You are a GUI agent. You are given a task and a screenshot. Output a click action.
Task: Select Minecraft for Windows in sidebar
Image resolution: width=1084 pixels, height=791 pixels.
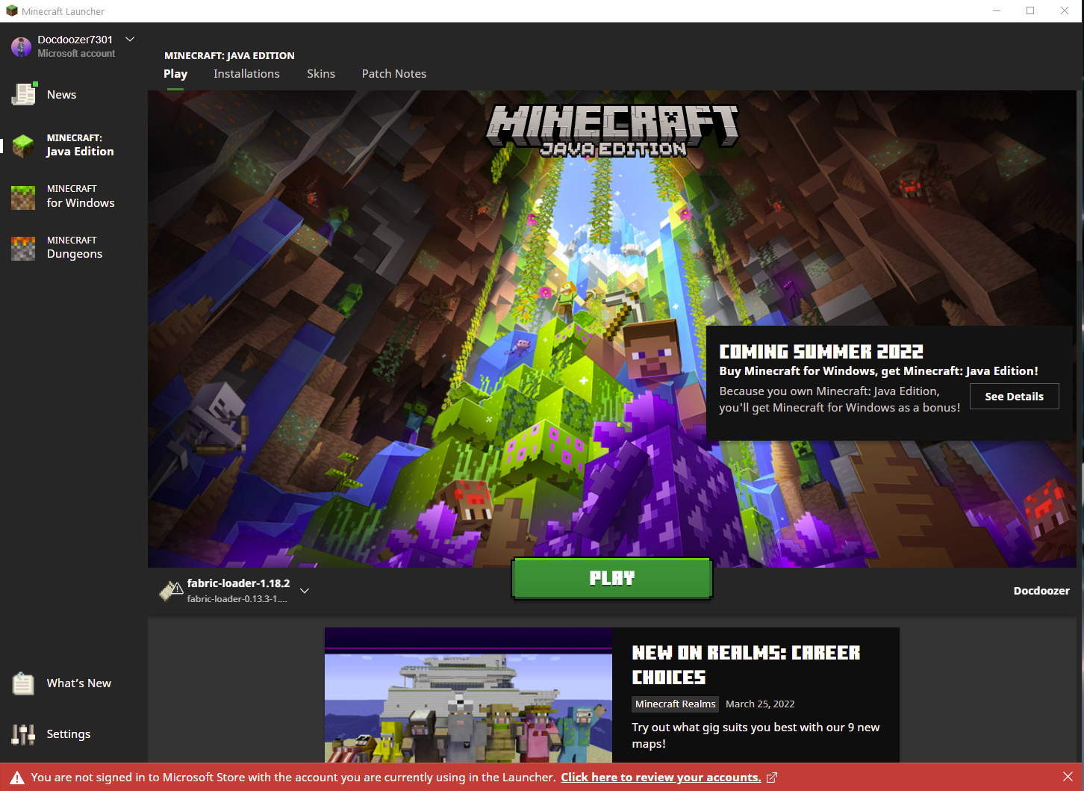(x=74, y=197)
